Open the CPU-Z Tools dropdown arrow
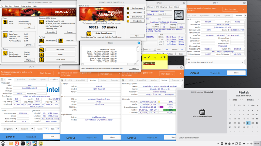 click(x=164, y=54)
